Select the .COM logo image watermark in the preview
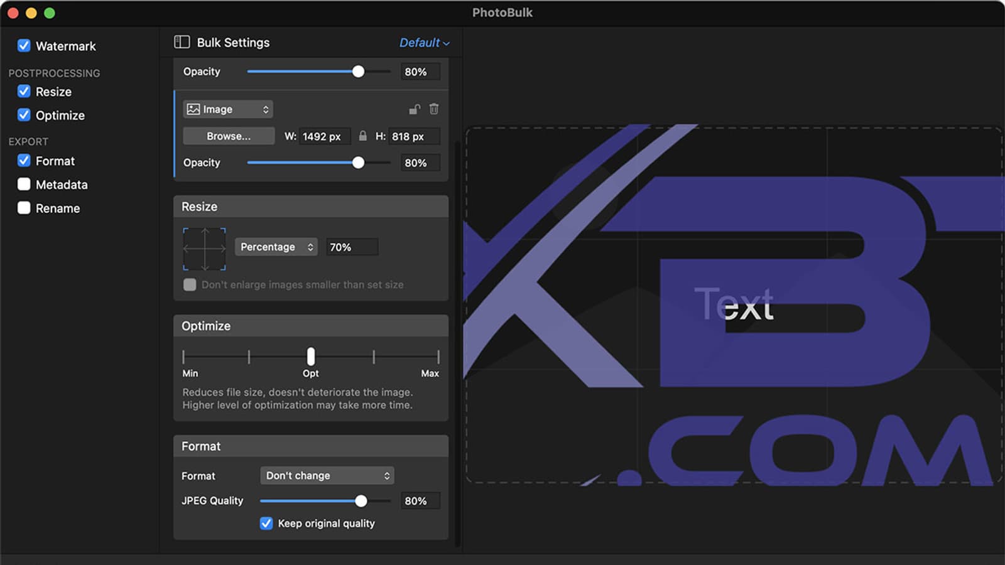1005x565 pixels. [x=734, y=305]
